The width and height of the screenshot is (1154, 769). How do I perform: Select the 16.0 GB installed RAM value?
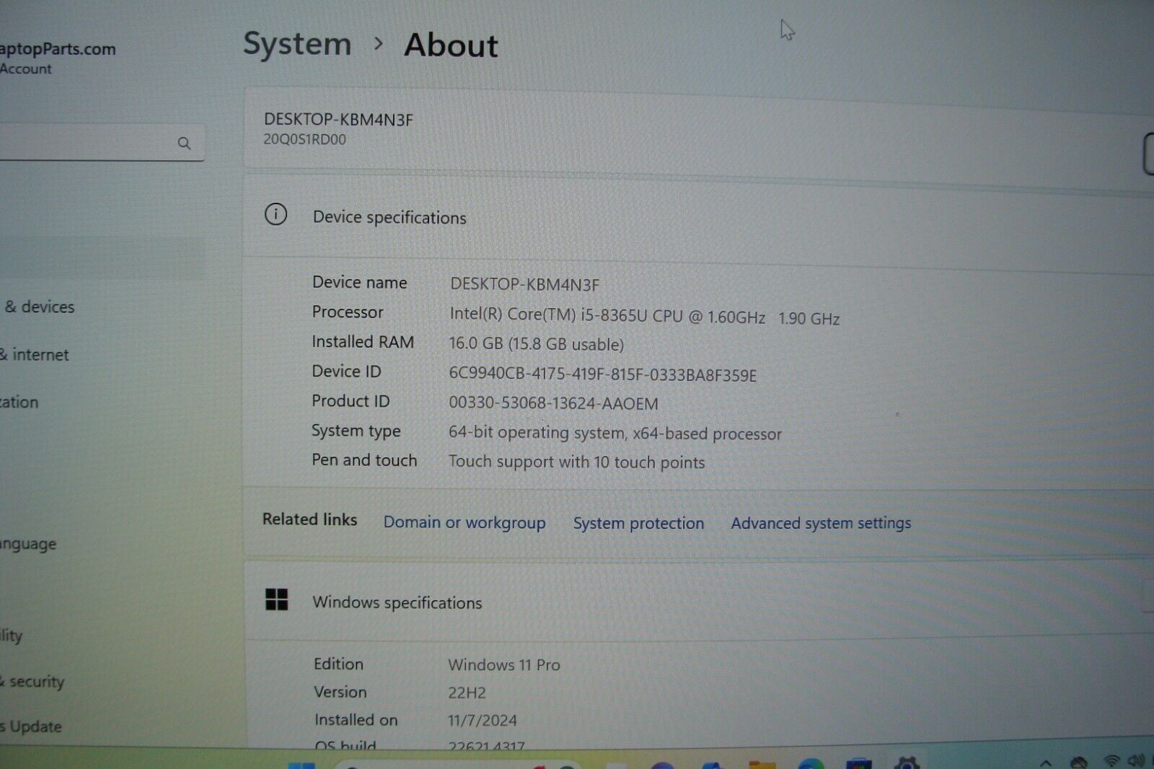536,343
